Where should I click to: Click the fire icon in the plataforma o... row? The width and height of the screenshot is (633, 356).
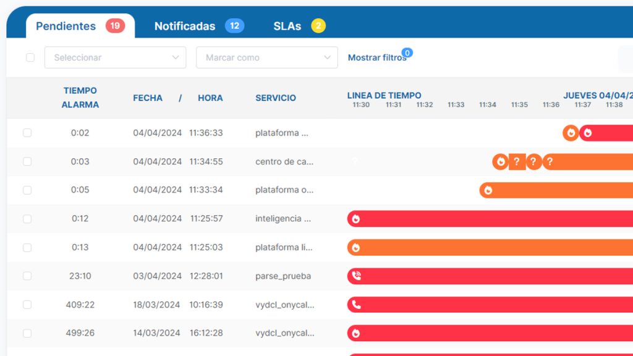(488, 190)
